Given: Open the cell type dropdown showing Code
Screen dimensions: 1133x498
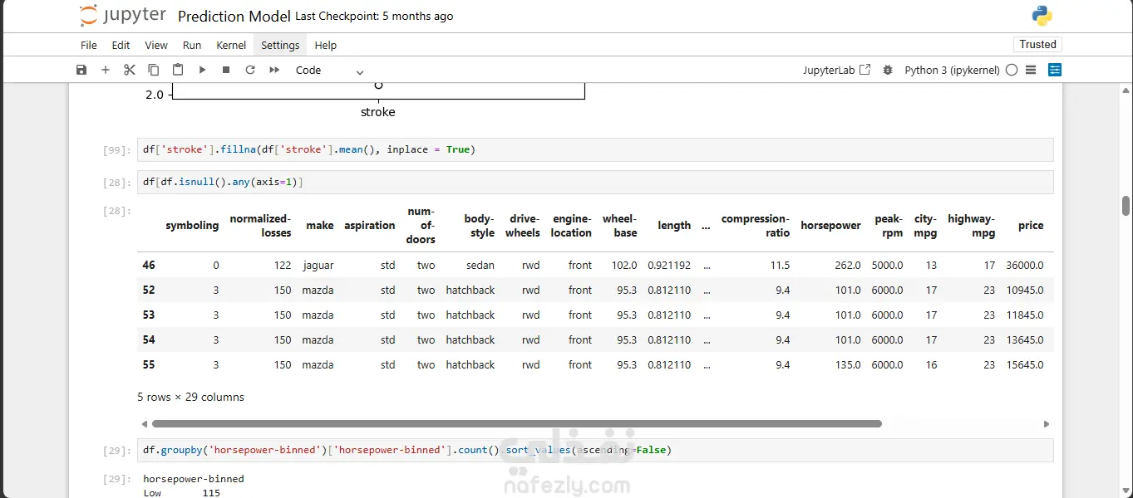Looking at the screenshot, I should 329,71.
